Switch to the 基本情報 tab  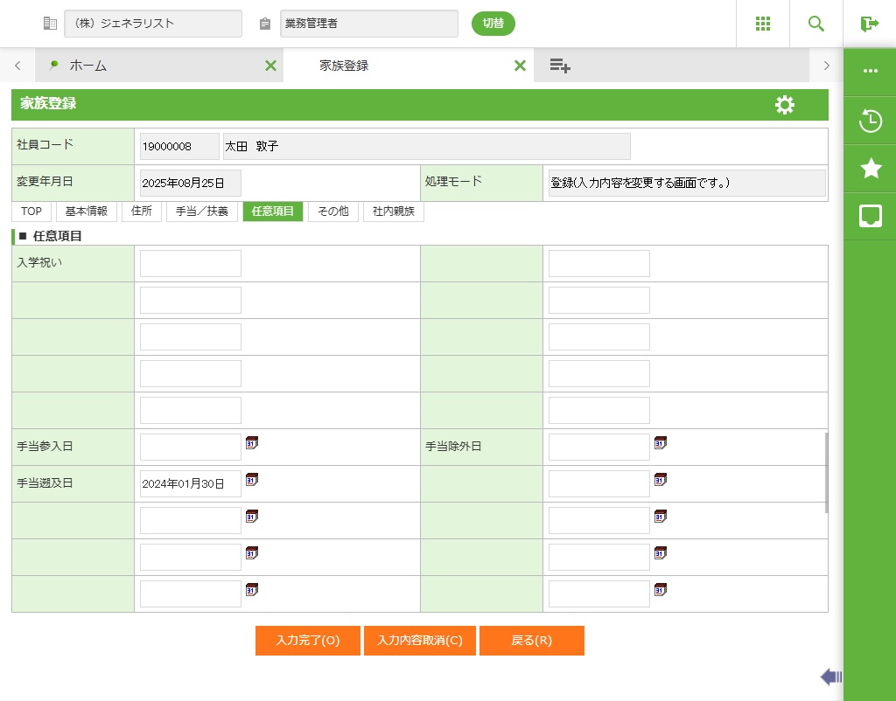pyautogui.click(x=87, y=212)
